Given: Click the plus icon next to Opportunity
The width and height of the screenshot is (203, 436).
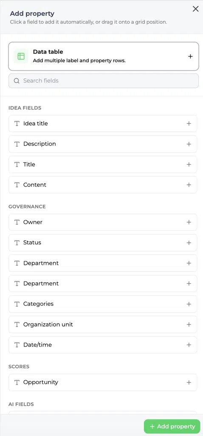Looking at the screenshot, I should coord(189,382).
